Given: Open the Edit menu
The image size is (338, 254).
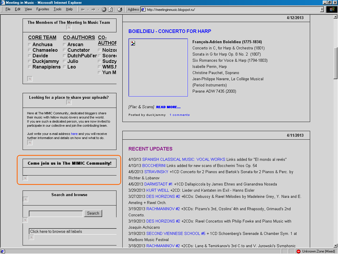Looking at the screenshot, I should (18, 9).
